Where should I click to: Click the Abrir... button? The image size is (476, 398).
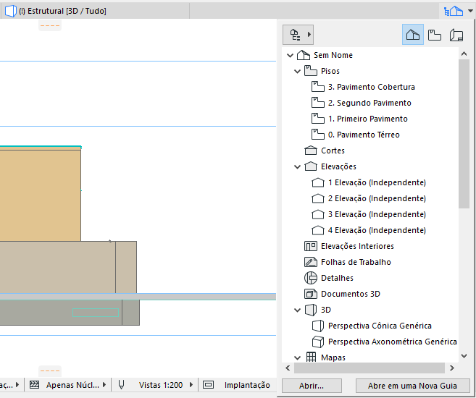[312, 386]
